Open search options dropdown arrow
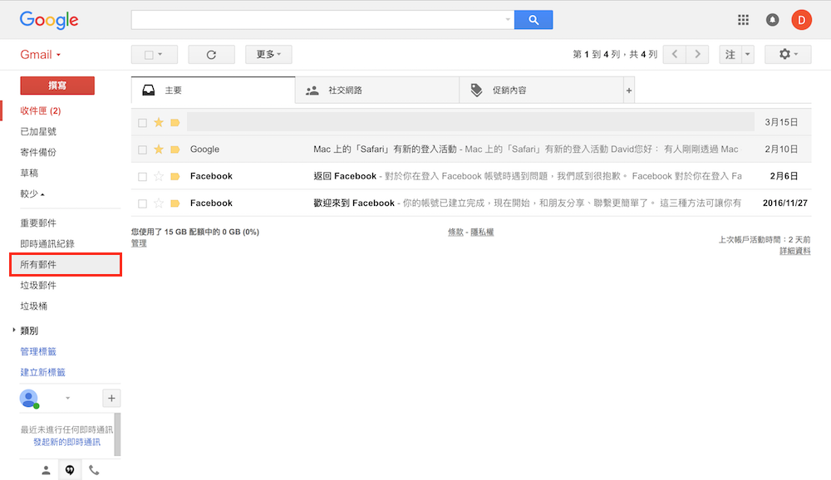Screen dimensions: 831x480 [x=508, y=20]
